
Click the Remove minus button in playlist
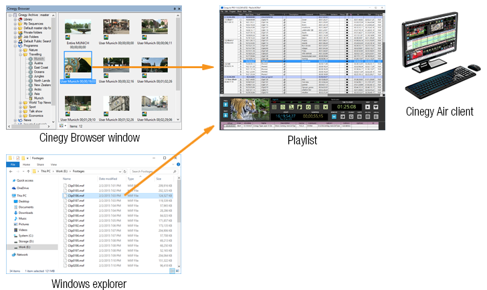click(x=334, y=117)
